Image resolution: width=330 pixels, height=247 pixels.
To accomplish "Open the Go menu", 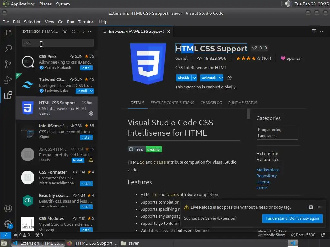I will point(61,22).
